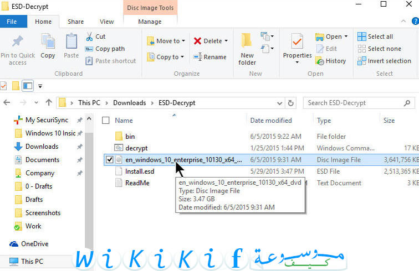Unpin Windows 10 Insider folder pin

[80, 133]
